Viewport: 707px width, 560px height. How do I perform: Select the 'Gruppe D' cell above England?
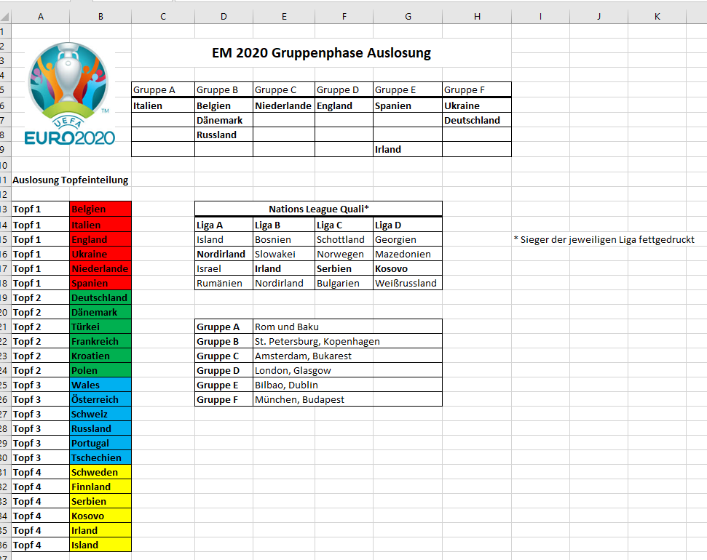click(344, 89)
